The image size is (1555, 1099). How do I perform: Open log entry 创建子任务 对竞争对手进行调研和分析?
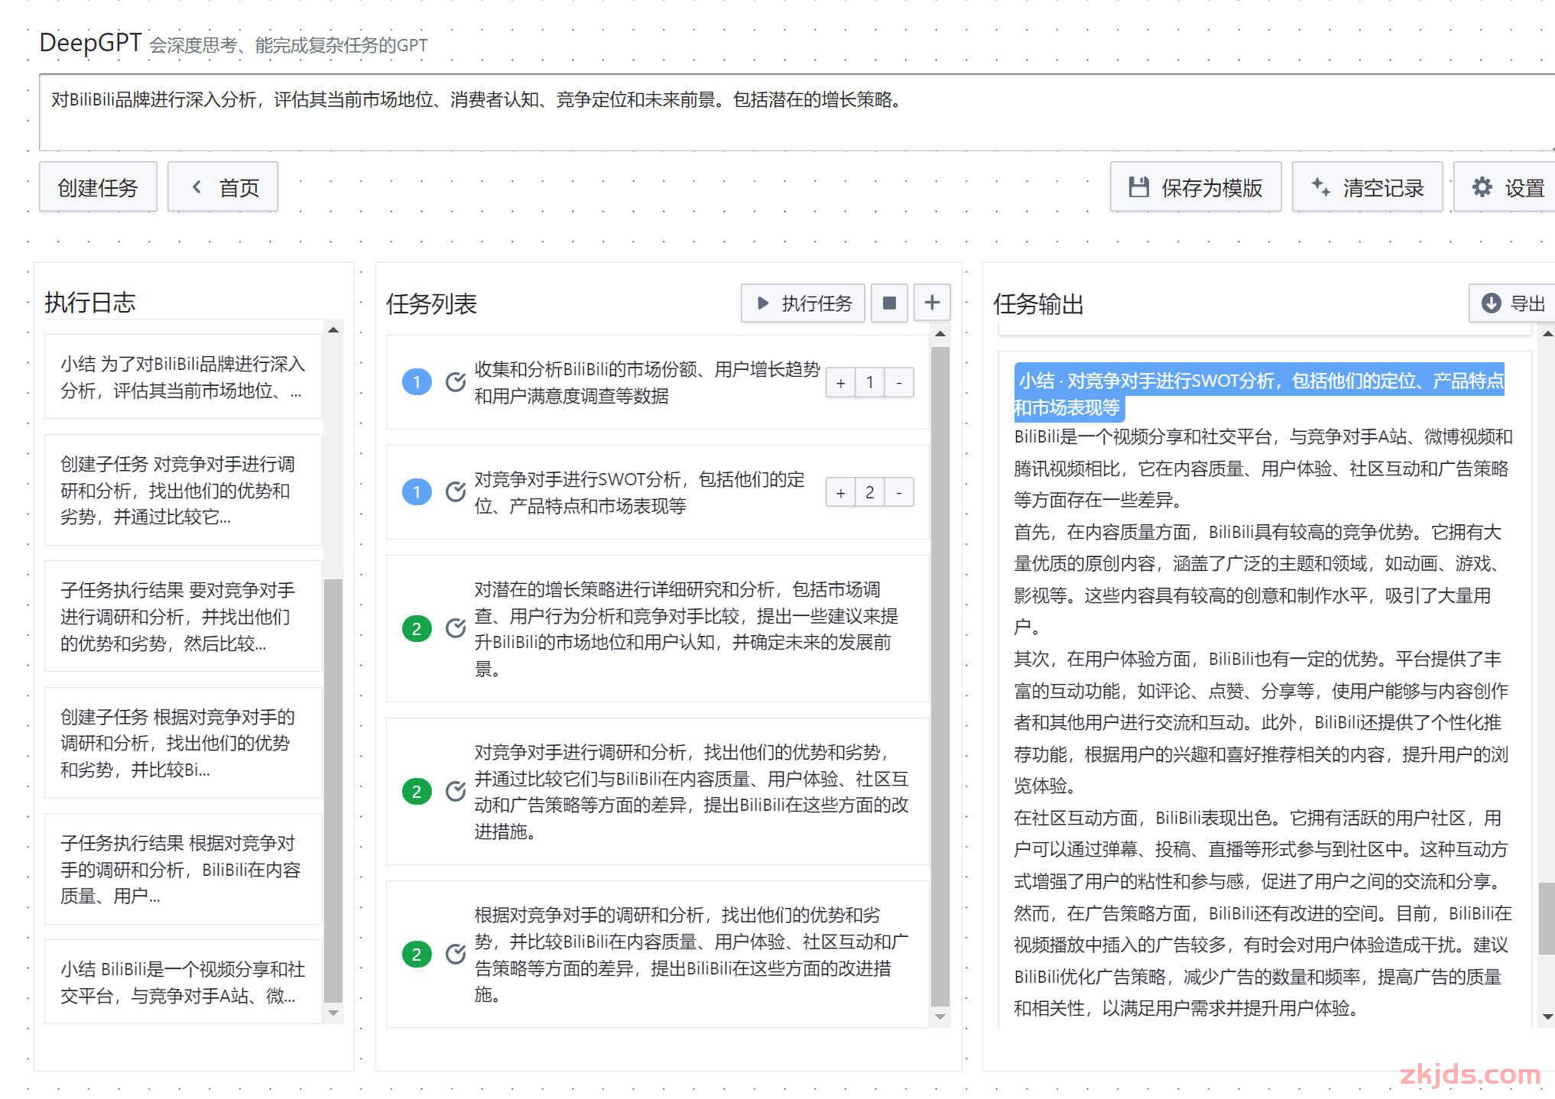coord(183,490)
